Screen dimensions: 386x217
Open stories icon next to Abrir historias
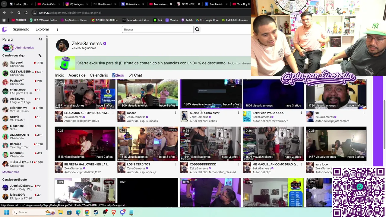(x=8, y=48)
